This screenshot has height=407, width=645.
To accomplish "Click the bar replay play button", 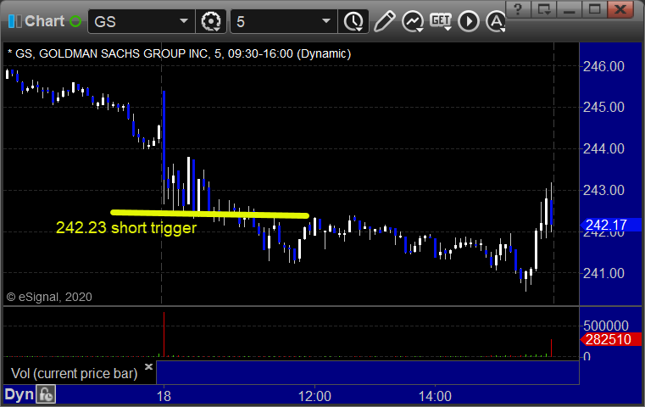I will coord(469,21).
